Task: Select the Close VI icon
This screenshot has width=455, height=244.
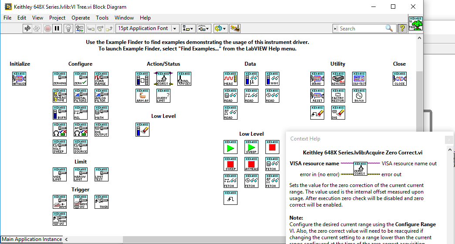Action: [400, 79]
